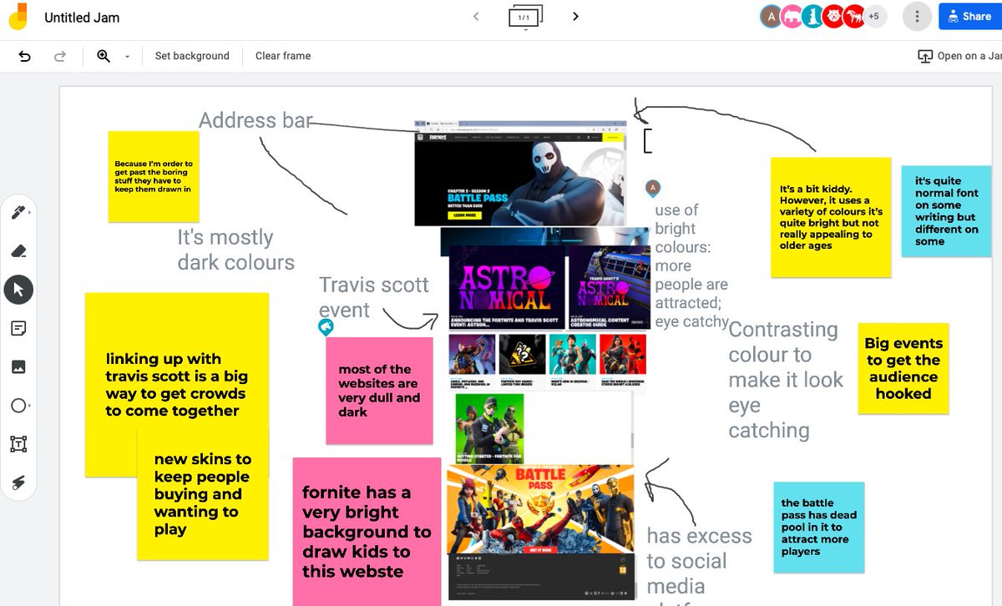Open the frame bar showing 1/1

click(x=525, y=17)
